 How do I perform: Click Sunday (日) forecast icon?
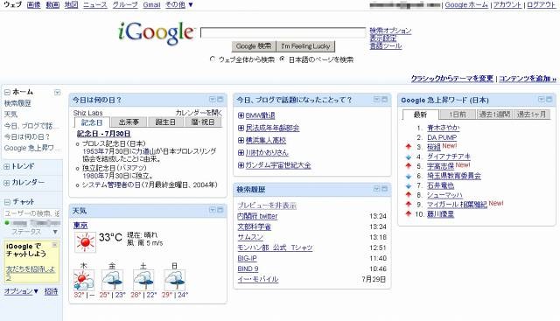click(x=174, y=280)
